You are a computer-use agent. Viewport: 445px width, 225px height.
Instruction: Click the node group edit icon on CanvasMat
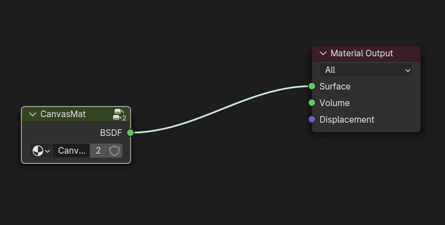tap(119, 114)
